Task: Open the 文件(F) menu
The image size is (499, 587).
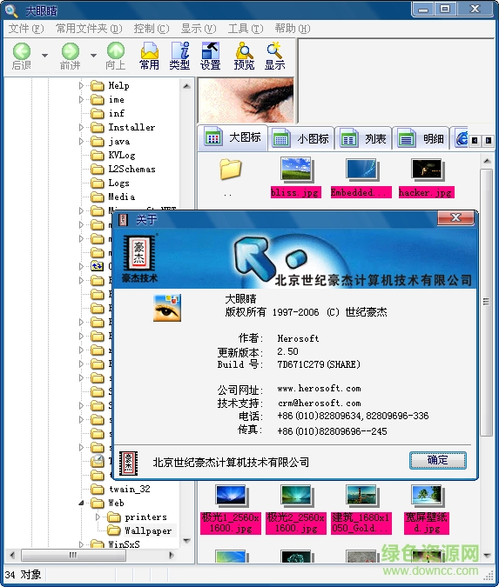Action: tap(26, 29)
